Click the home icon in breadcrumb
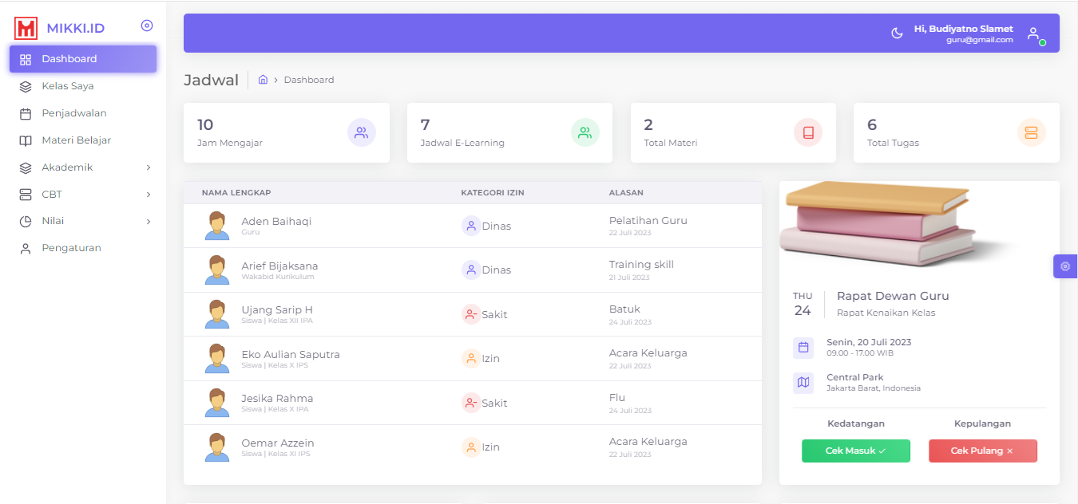 point(263,80)
